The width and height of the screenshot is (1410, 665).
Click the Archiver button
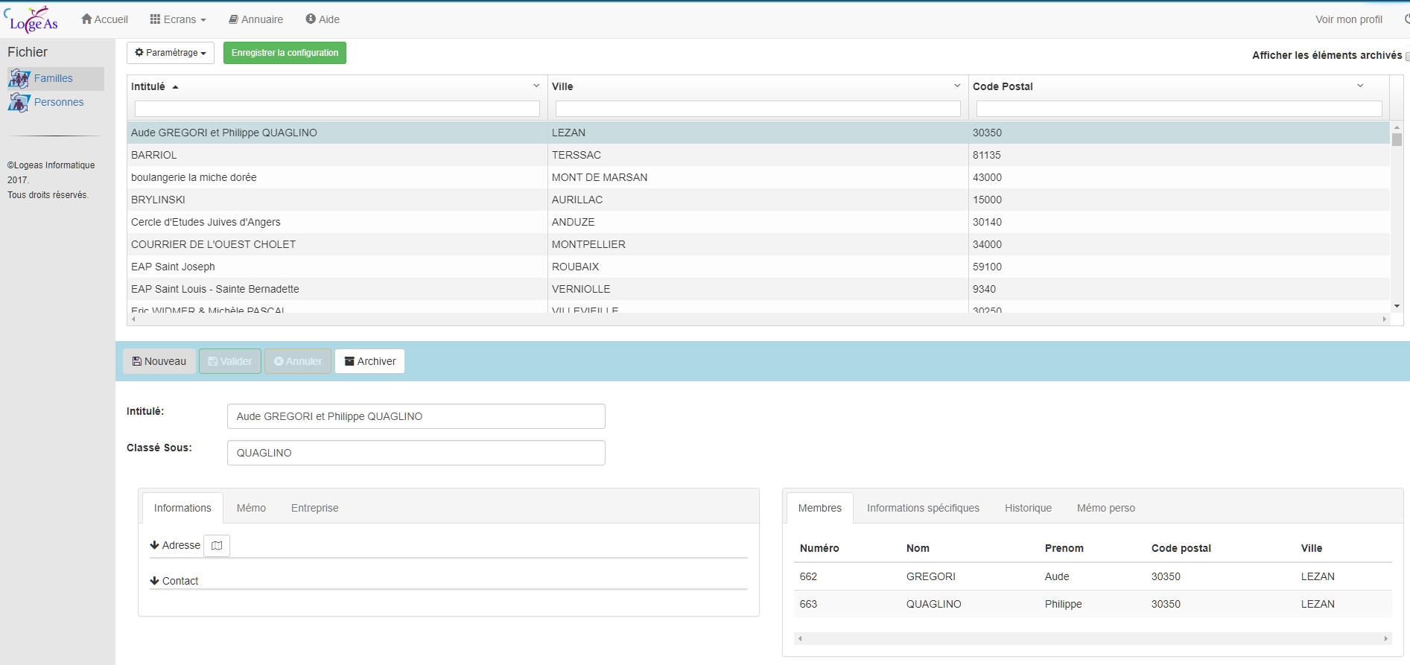(370, 361)
